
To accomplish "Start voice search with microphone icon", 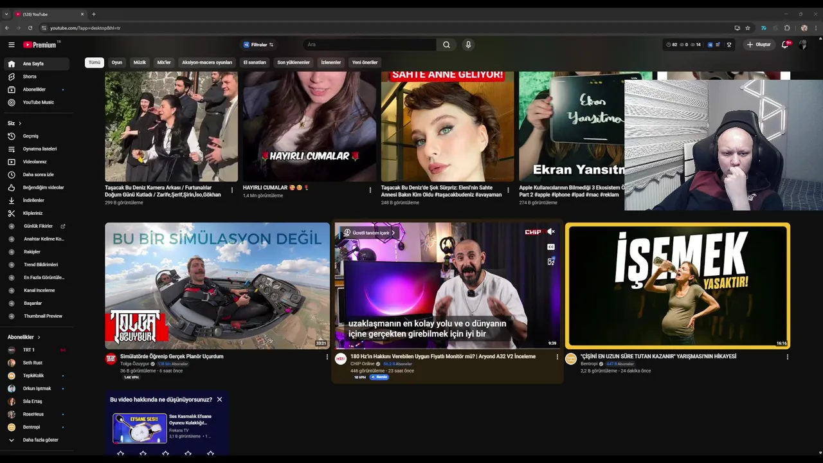I will (468, 44).
